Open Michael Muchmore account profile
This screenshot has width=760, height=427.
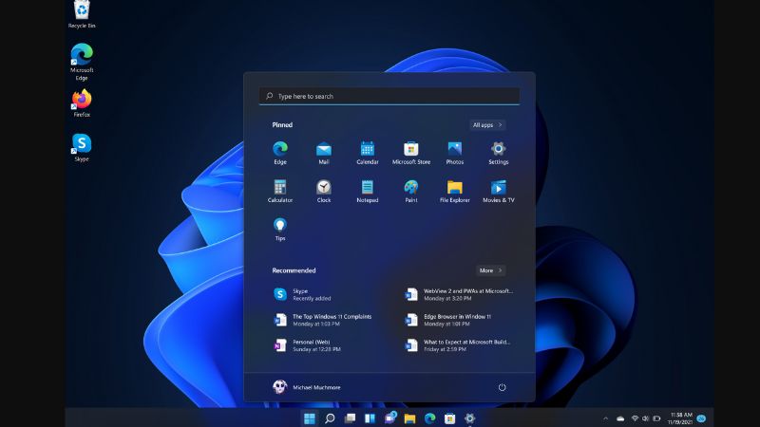click(307, 387)
